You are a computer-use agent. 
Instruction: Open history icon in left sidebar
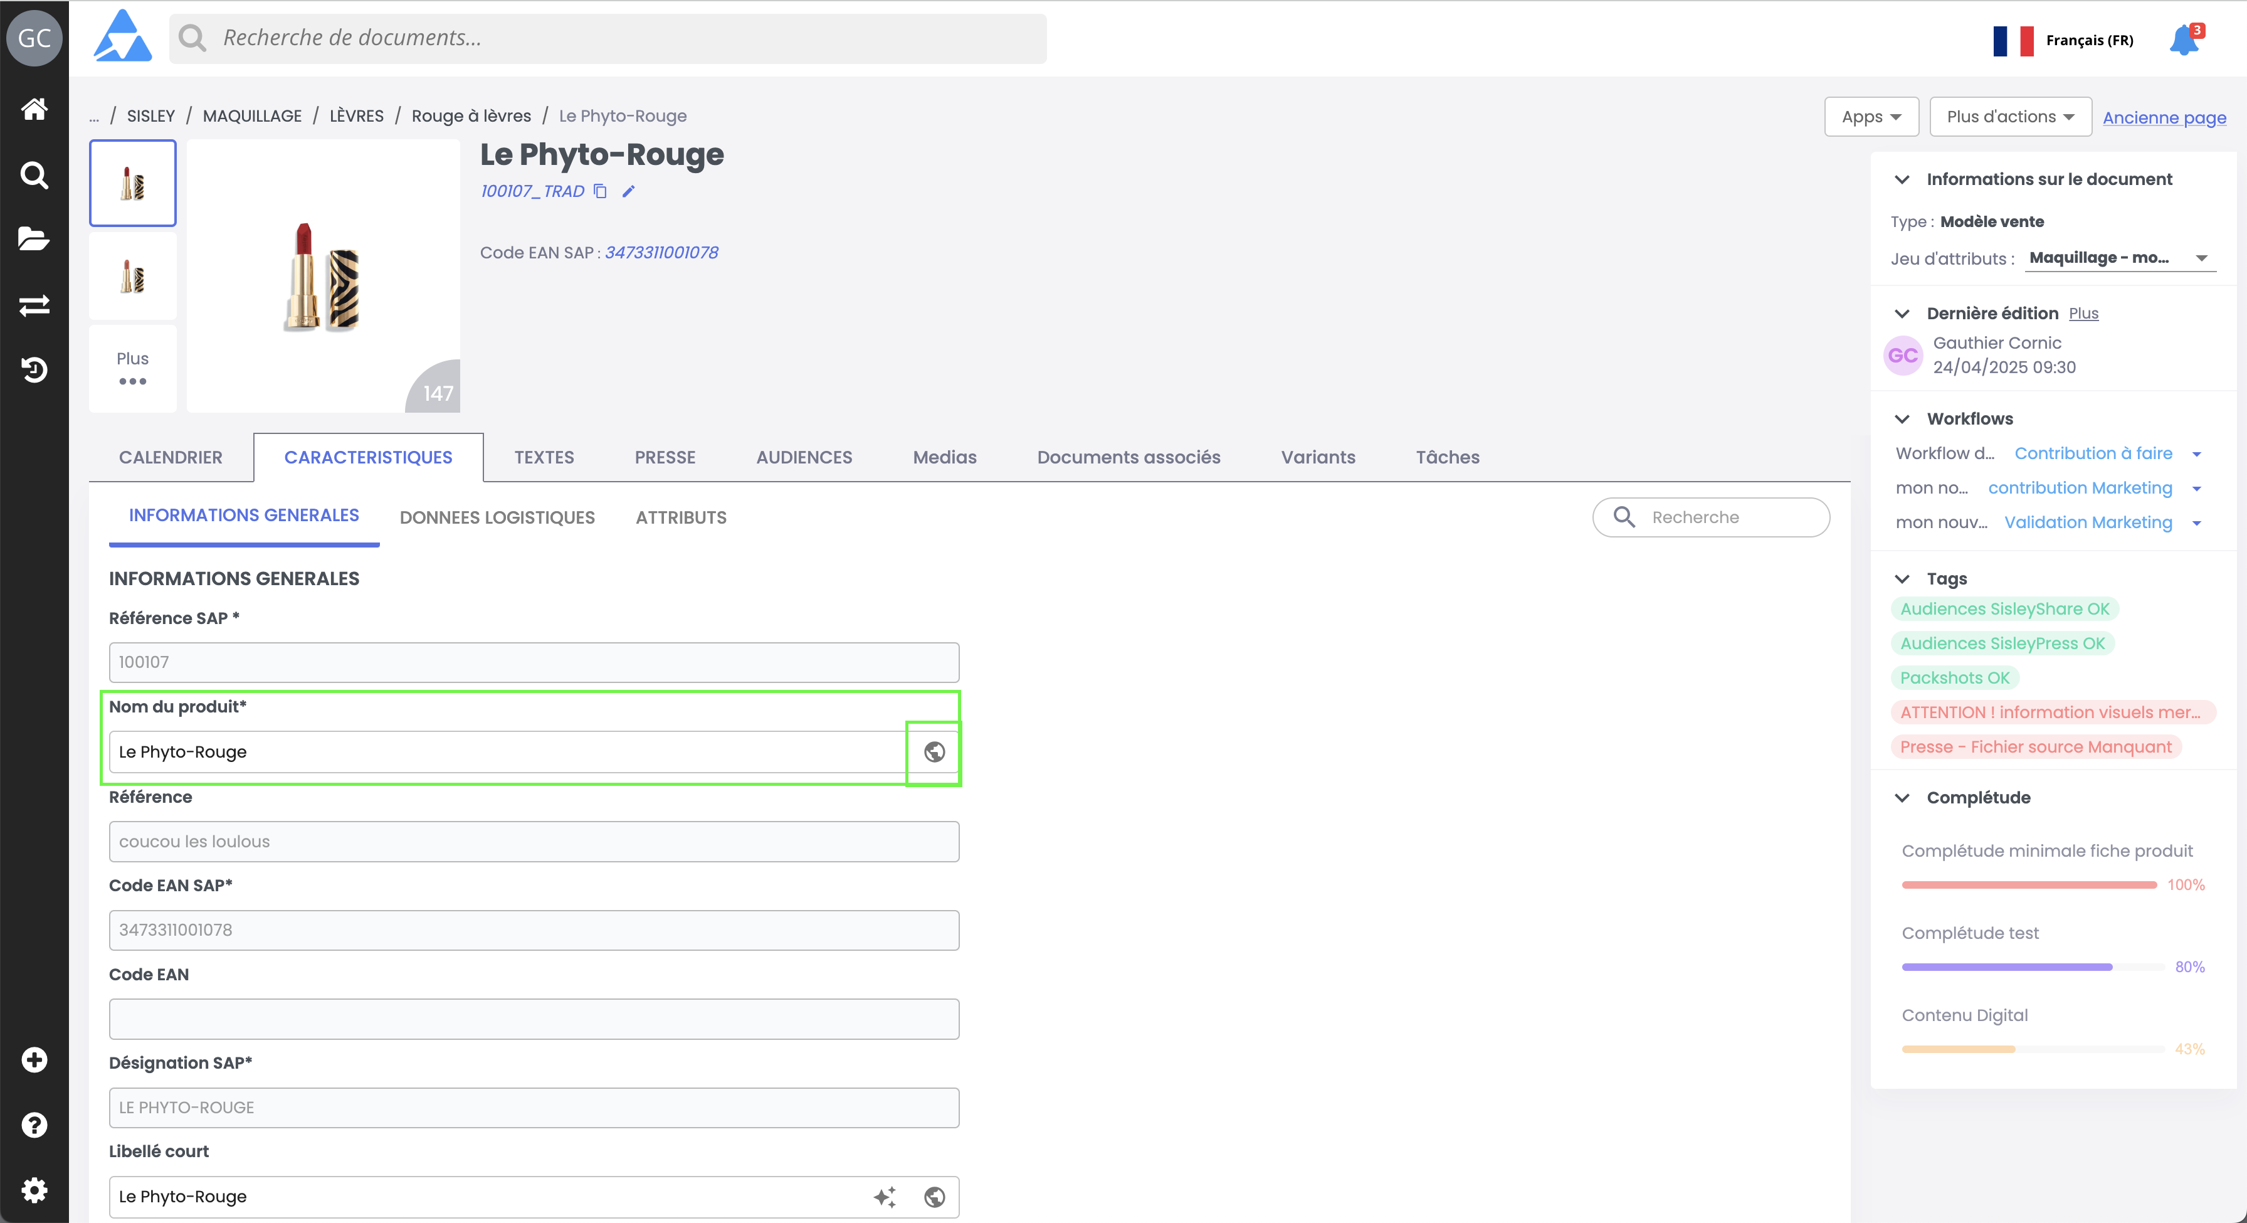coord(34,370)
